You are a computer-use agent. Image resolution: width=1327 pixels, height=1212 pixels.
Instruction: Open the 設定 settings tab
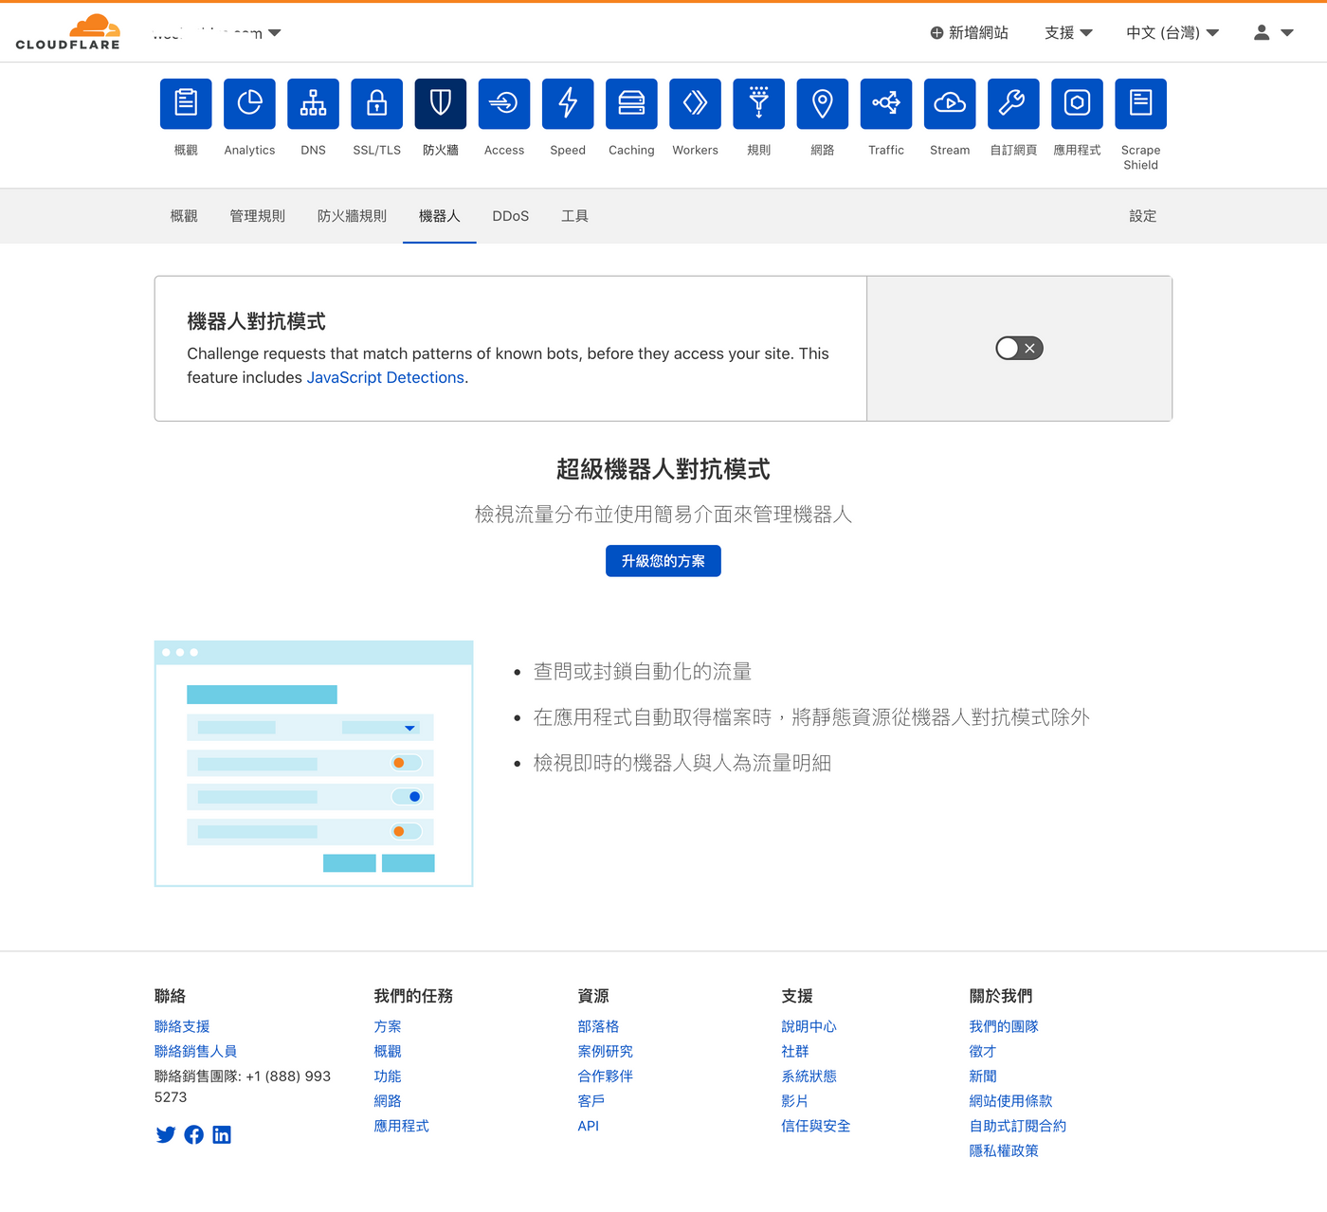pyautogui.click(x=1143, y=216)
